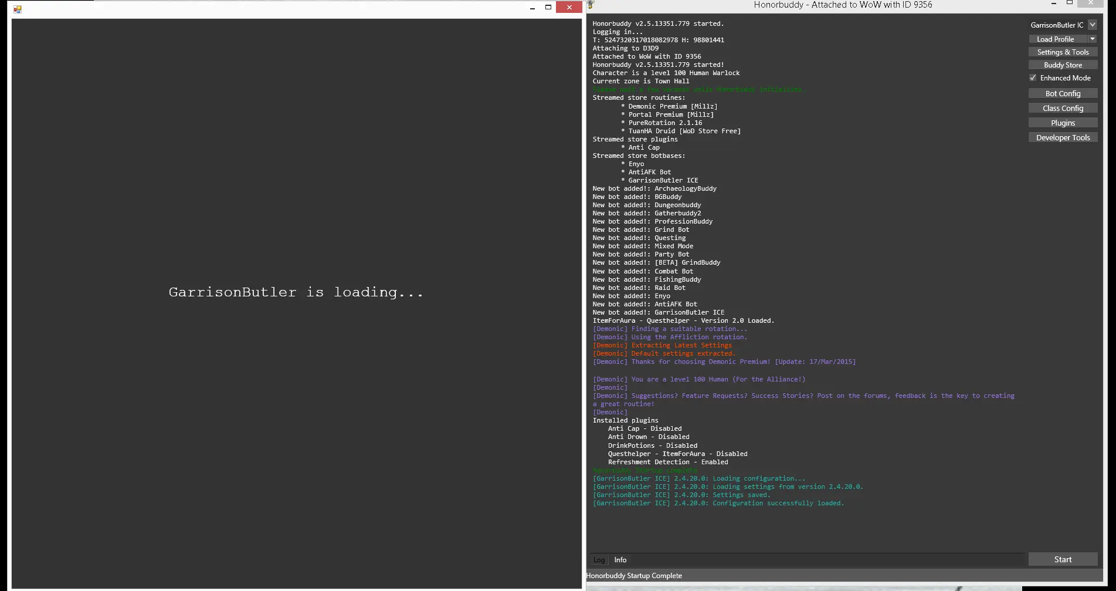The width and height of the screenshot is (1116, 591).
Task: Close the GarrisonButler loading window
Action: (x=569, y=7)
